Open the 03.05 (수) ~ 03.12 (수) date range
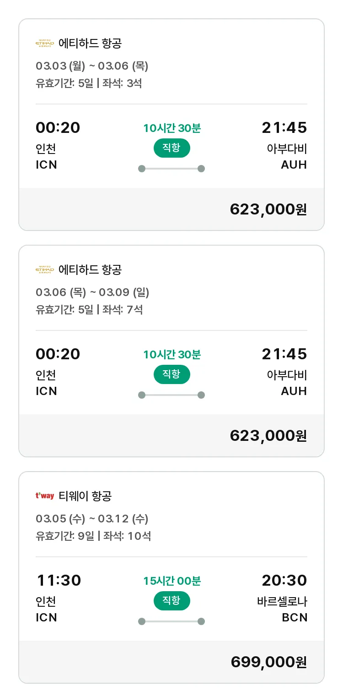This screenshot has height=692, width=343. point(92,519)
